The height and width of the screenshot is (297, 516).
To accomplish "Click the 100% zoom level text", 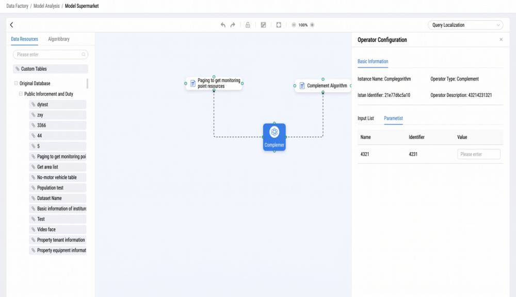I will click(303, 25).
